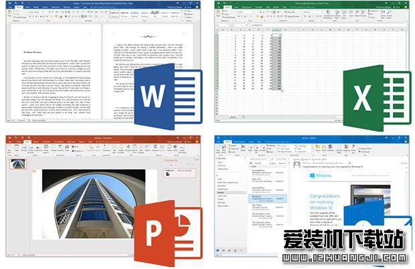Apply the font color in Excel

click(262, 17)
